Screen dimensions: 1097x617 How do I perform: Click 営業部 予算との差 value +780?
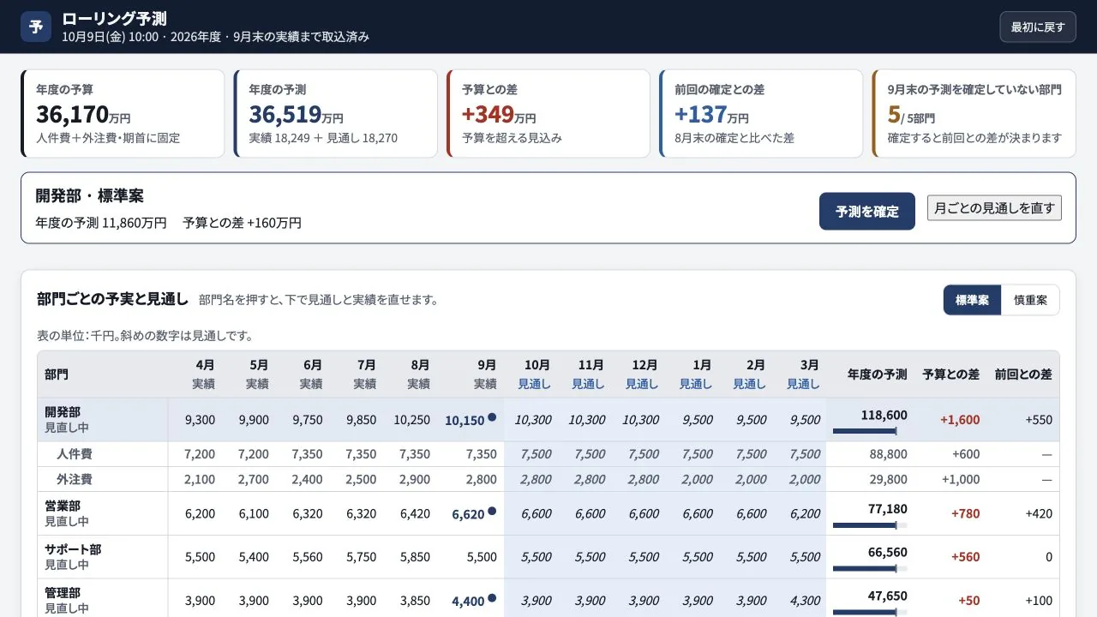coord(965,513)
